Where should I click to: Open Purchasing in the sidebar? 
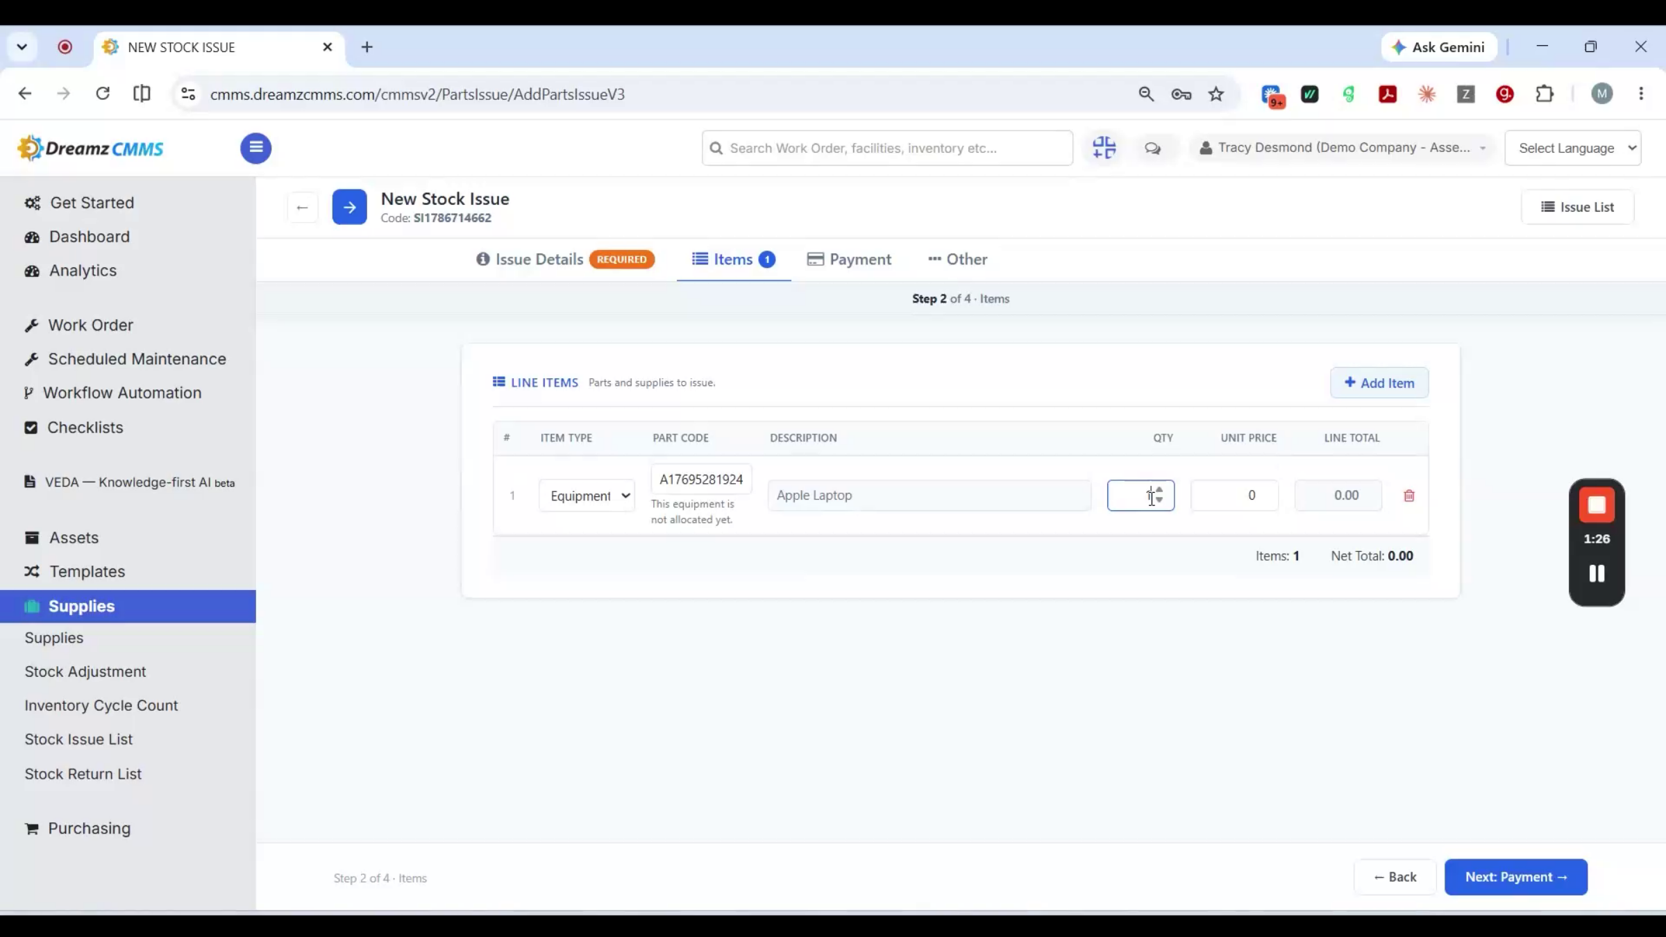click(77, 829)
